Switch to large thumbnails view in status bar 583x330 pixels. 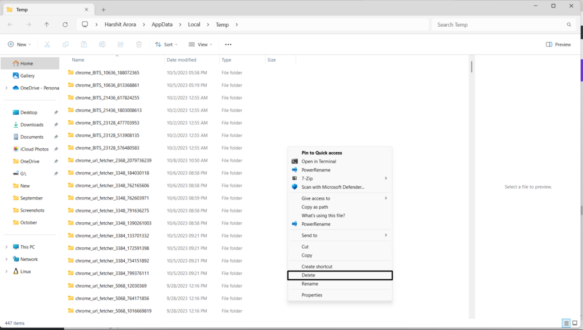(575, 323)
